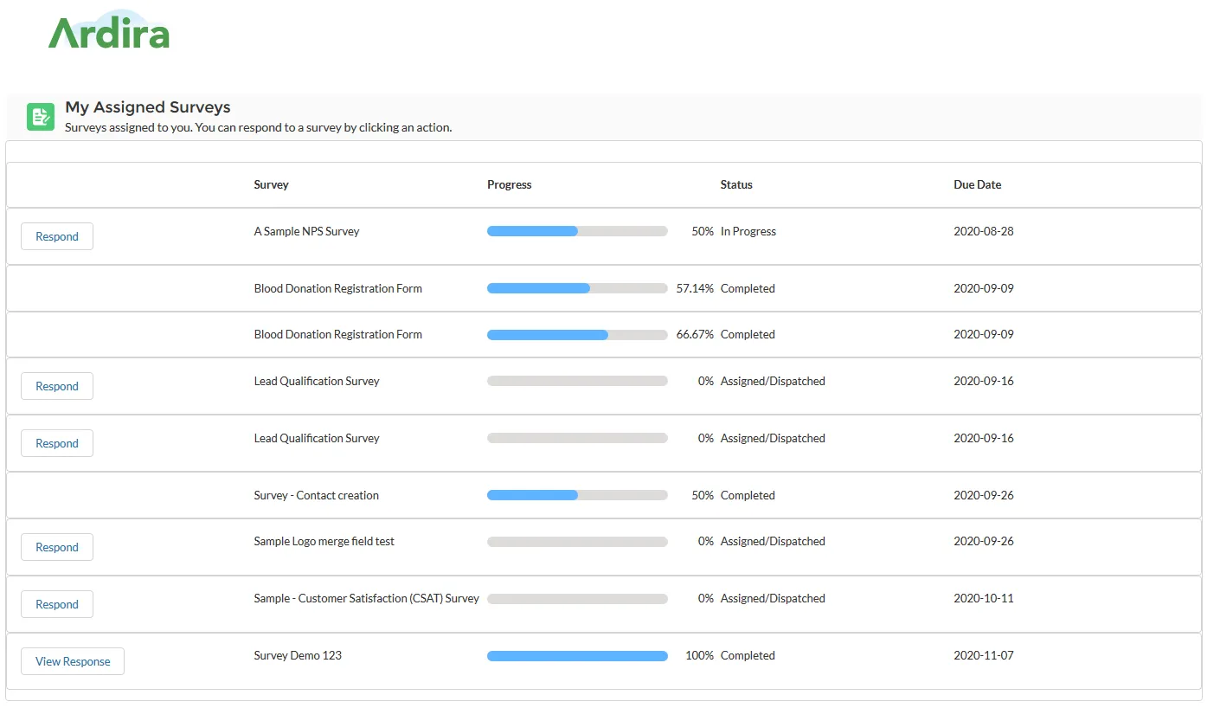Click Assigned/Dispatched status of CSAT Survey
The image size is (1220, 708).
point(773,598)
